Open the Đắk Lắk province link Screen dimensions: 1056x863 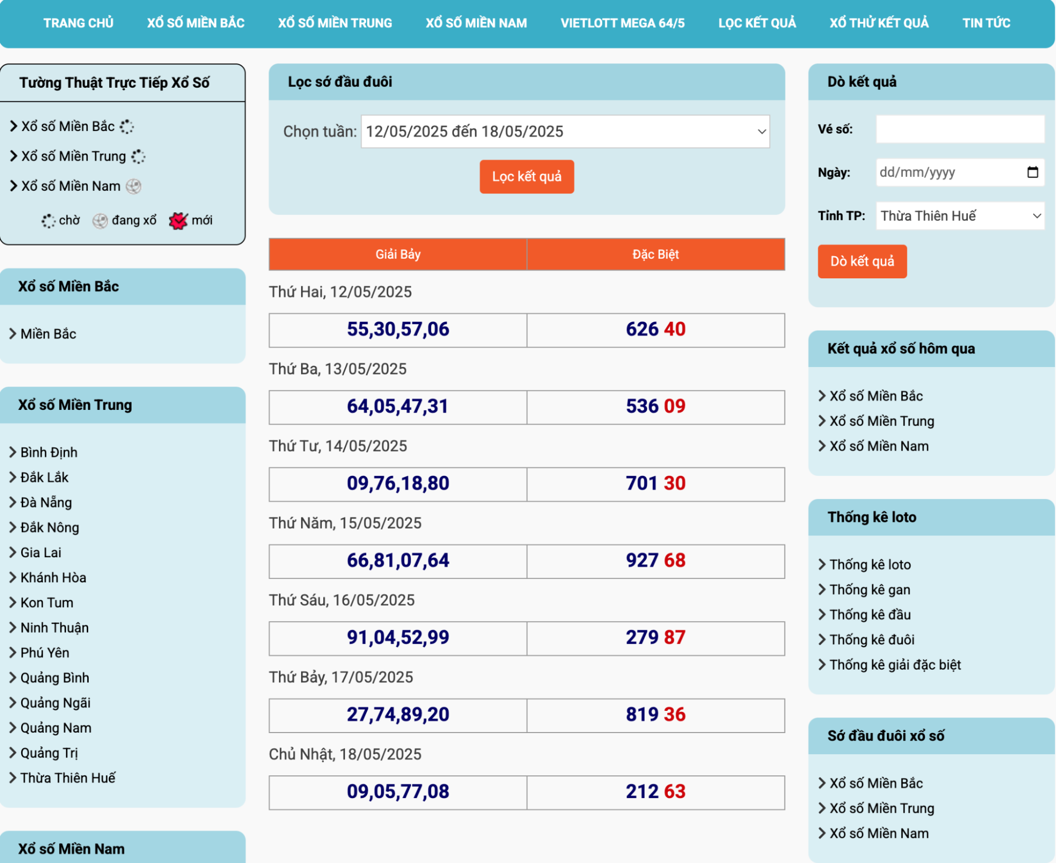[44, 477]
